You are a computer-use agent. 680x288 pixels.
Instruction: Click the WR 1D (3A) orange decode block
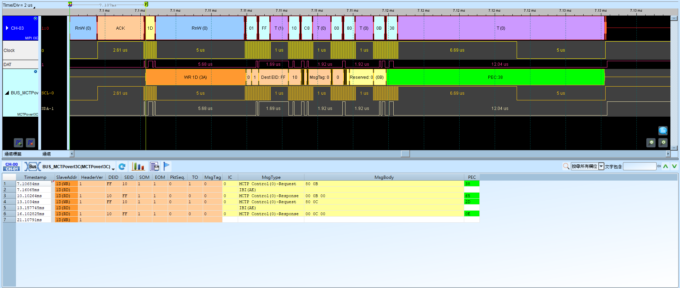click(196, 77)
